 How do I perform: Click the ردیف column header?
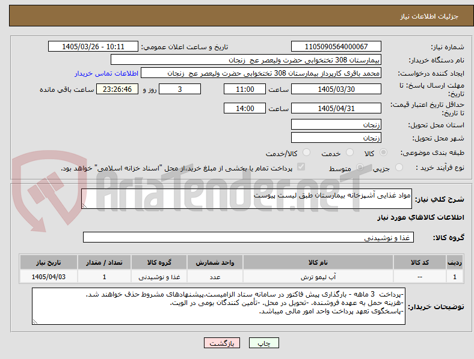[455, 262]
